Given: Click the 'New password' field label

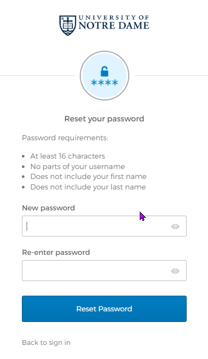Looking at the screenshot, I should [48, 208].
